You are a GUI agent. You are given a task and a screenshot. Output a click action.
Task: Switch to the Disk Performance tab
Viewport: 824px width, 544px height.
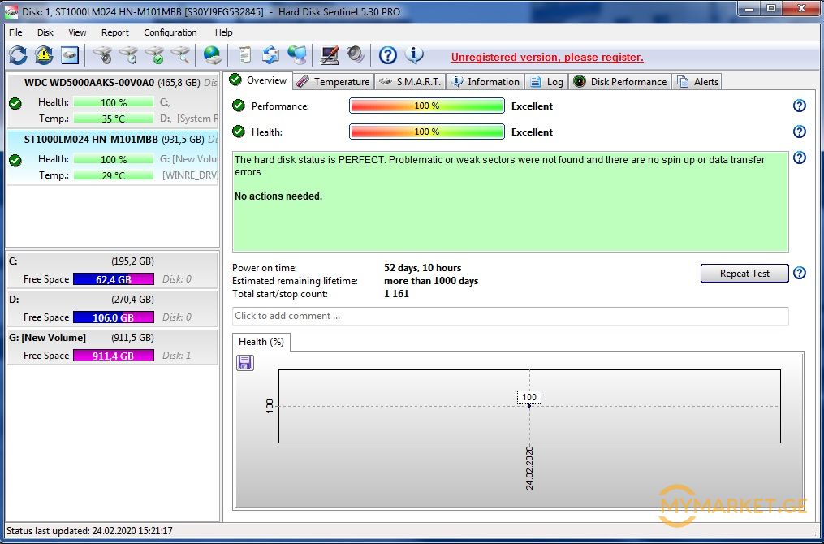coord(620,82)
